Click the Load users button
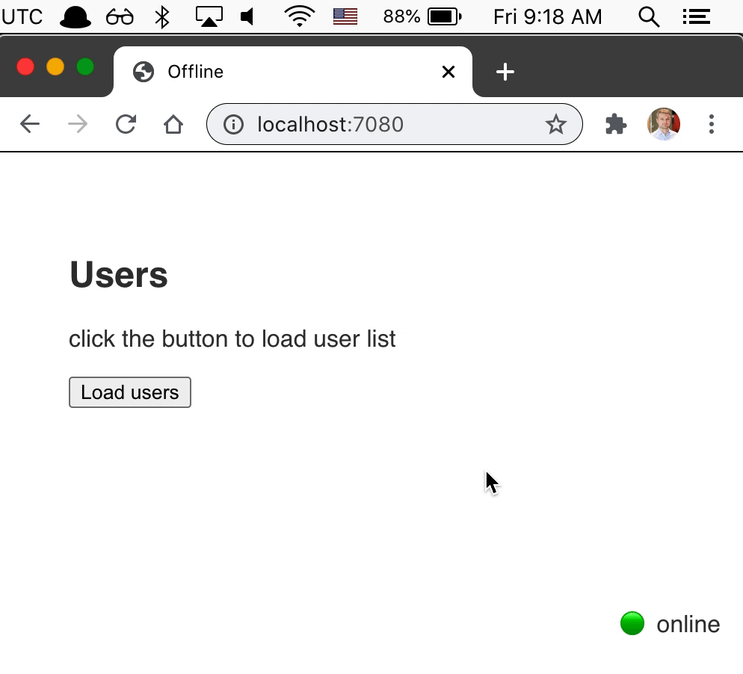The image size is (743, 674). [130, 392]
